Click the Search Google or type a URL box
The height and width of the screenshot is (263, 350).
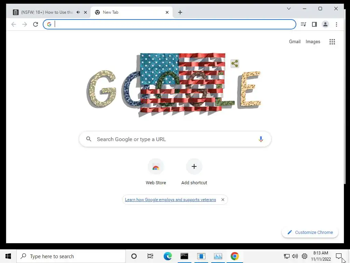(x=175, y=139)
